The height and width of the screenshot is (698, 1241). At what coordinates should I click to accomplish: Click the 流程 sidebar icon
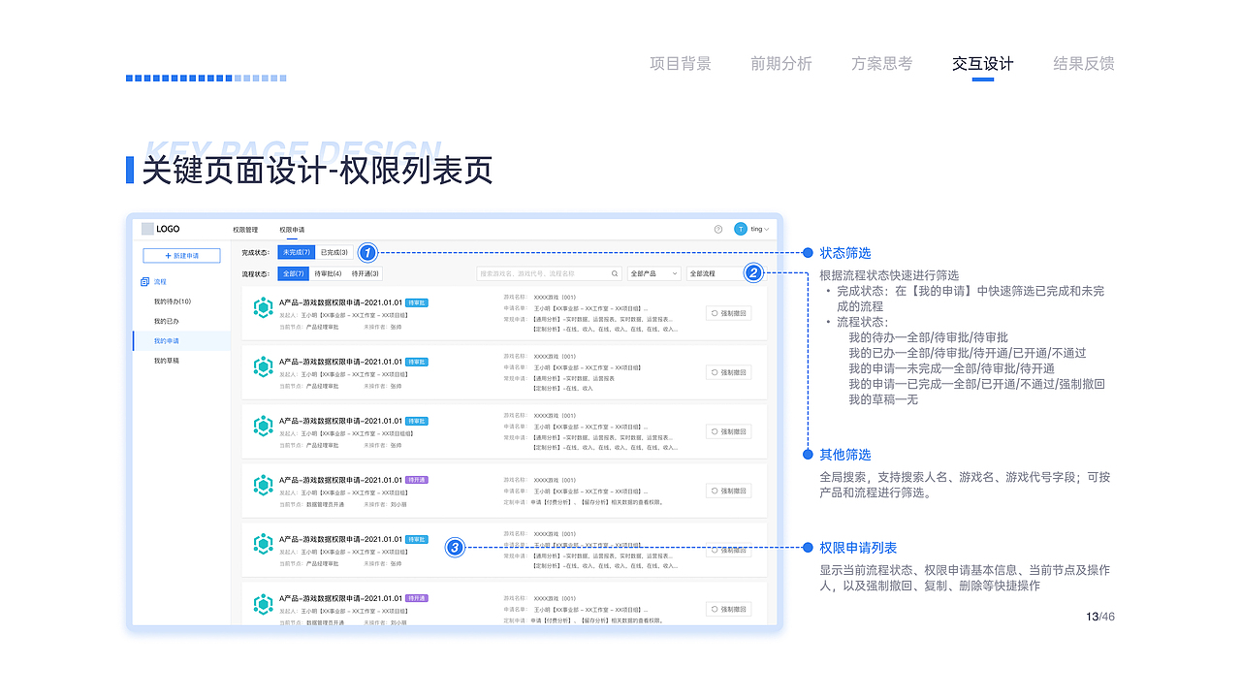click(144, 281)
